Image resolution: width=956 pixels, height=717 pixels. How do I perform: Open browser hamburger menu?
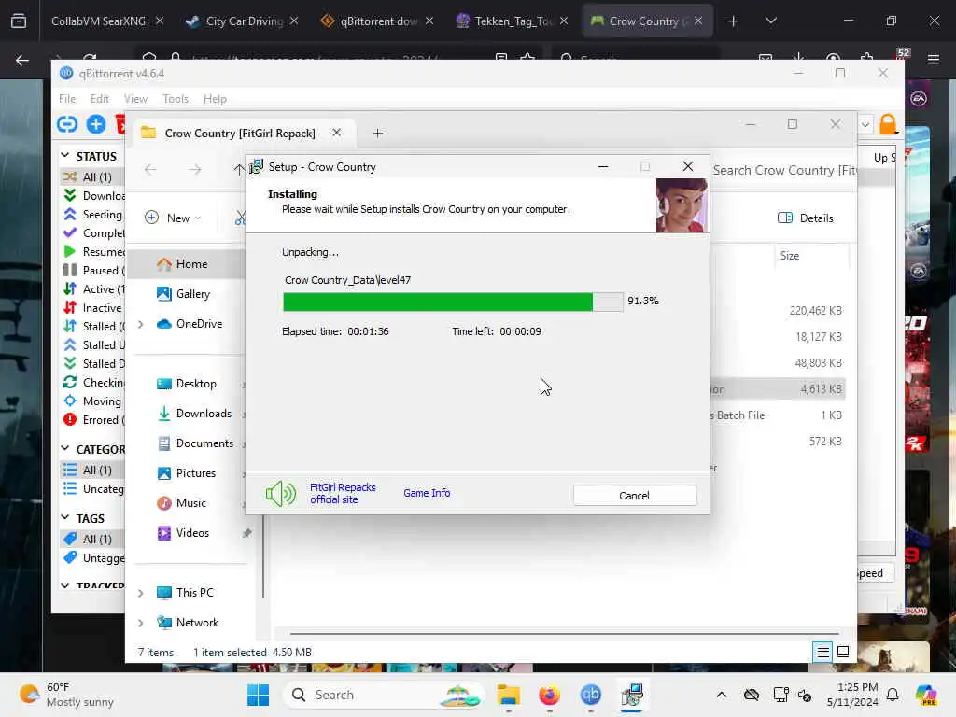[933, 60]
